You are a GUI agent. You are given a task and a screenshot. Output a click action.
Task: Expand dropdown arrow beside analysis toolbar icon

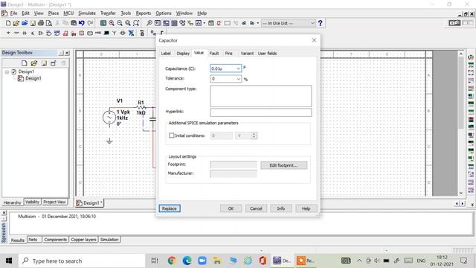coord(205,23)
